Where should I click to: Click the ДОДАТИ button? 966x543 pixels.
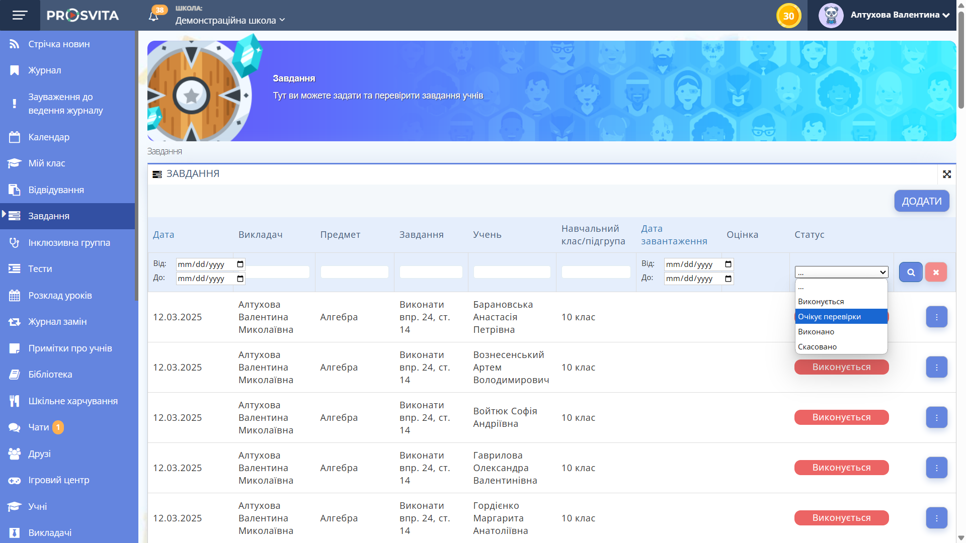pyautogui.click(x=921, y=201)
